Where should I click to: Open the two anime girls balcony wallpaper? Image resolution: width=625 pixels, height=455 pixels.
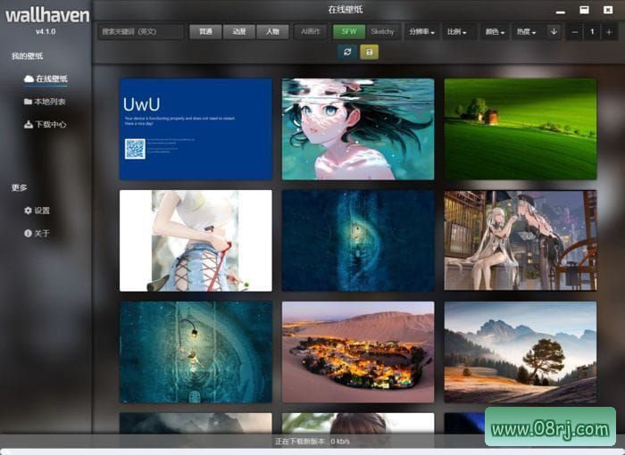pyautogui.click(x=521, y=241)
